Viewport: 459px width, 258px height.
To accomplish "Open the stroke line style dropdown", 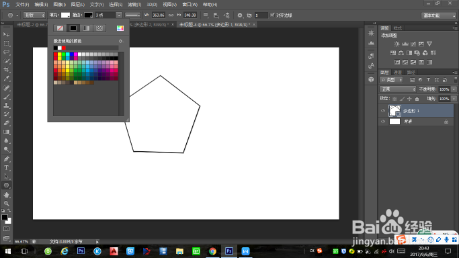I will click(x=132, y=15).
